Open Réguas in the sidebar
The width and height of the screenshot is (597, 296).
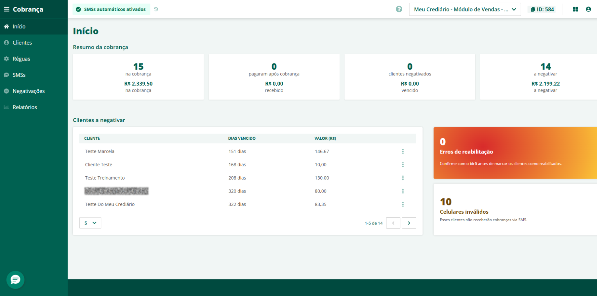(x=21, y=59)
